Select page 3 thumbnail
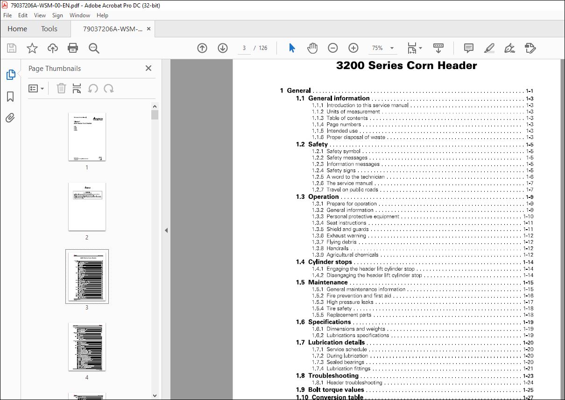 pyautogui.click(x=87, y=276)
